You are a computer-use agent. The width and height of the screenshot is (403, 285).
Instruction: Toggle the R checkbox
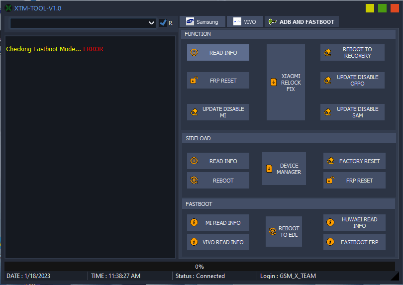163,23
